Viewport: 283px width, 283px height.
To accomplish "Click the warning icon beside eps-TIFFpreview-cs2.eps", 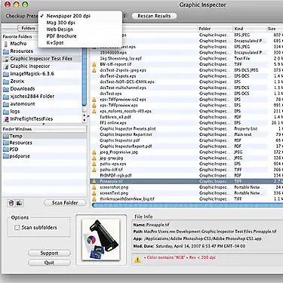I will pyautogui.click(x=94, y=100).
